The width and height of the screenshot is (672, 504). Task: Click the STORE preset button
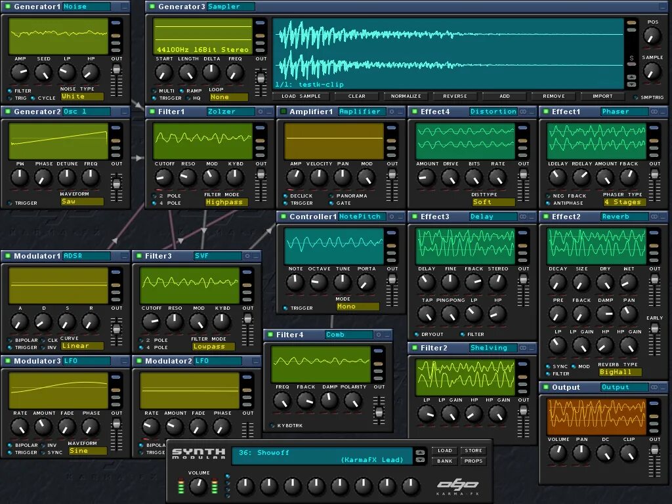tap(473, 451)
